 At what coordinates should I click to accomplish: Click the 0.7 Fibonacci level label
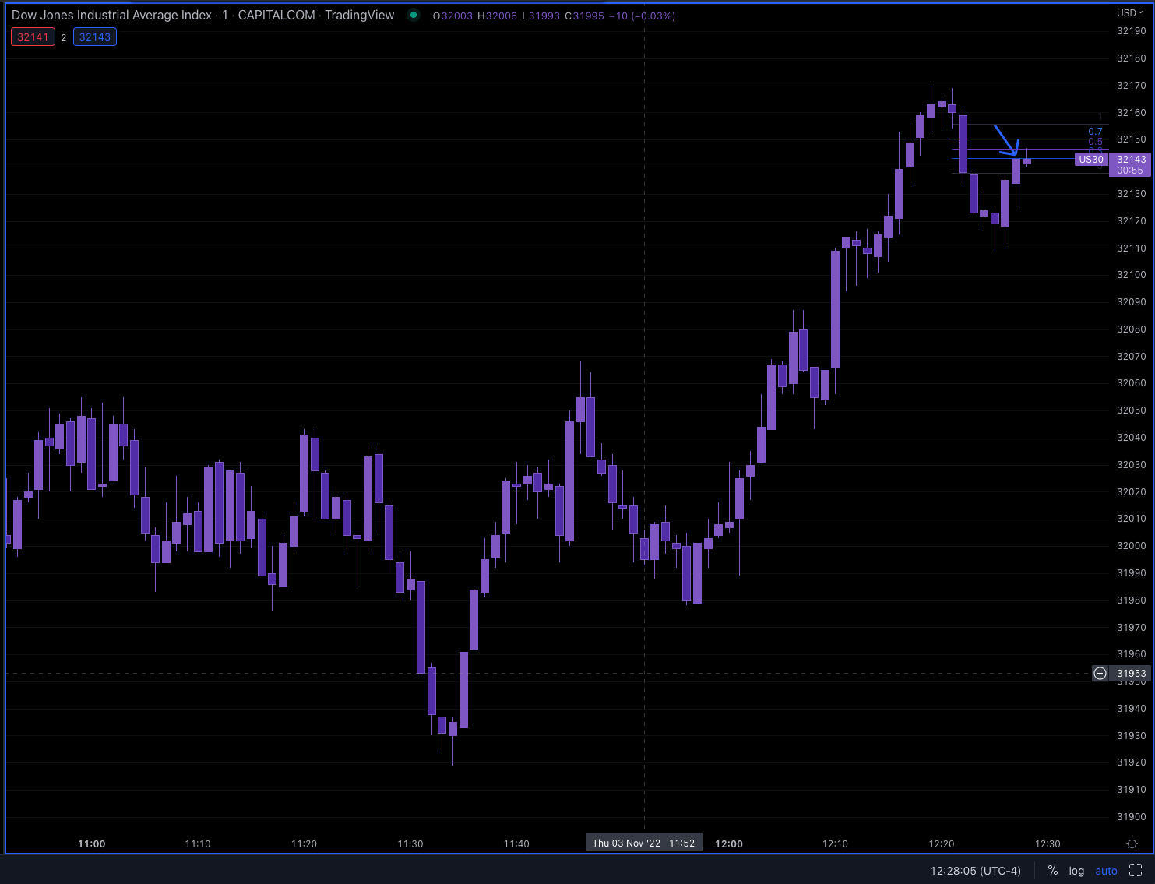(x=1095, y=131)
